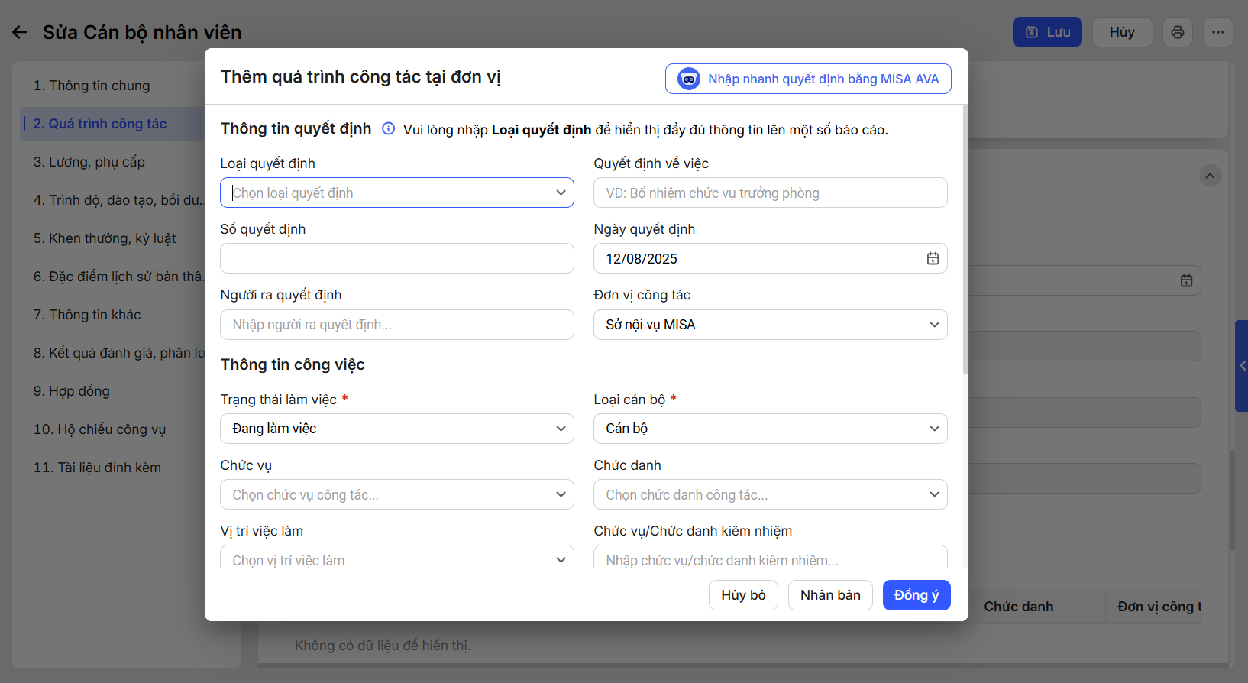The image size is (1248, 683).
Task: Click the Đồng ý button
Action: click(x=916, y=595)
